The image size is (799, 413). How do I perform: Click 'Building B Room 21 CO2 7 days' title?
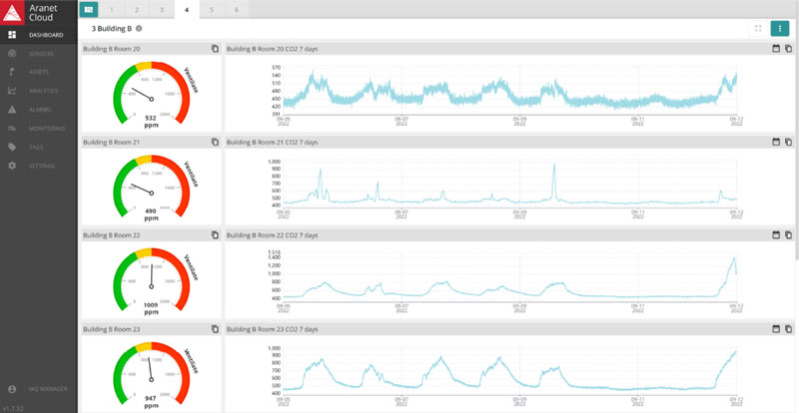[x=272, y=142]
